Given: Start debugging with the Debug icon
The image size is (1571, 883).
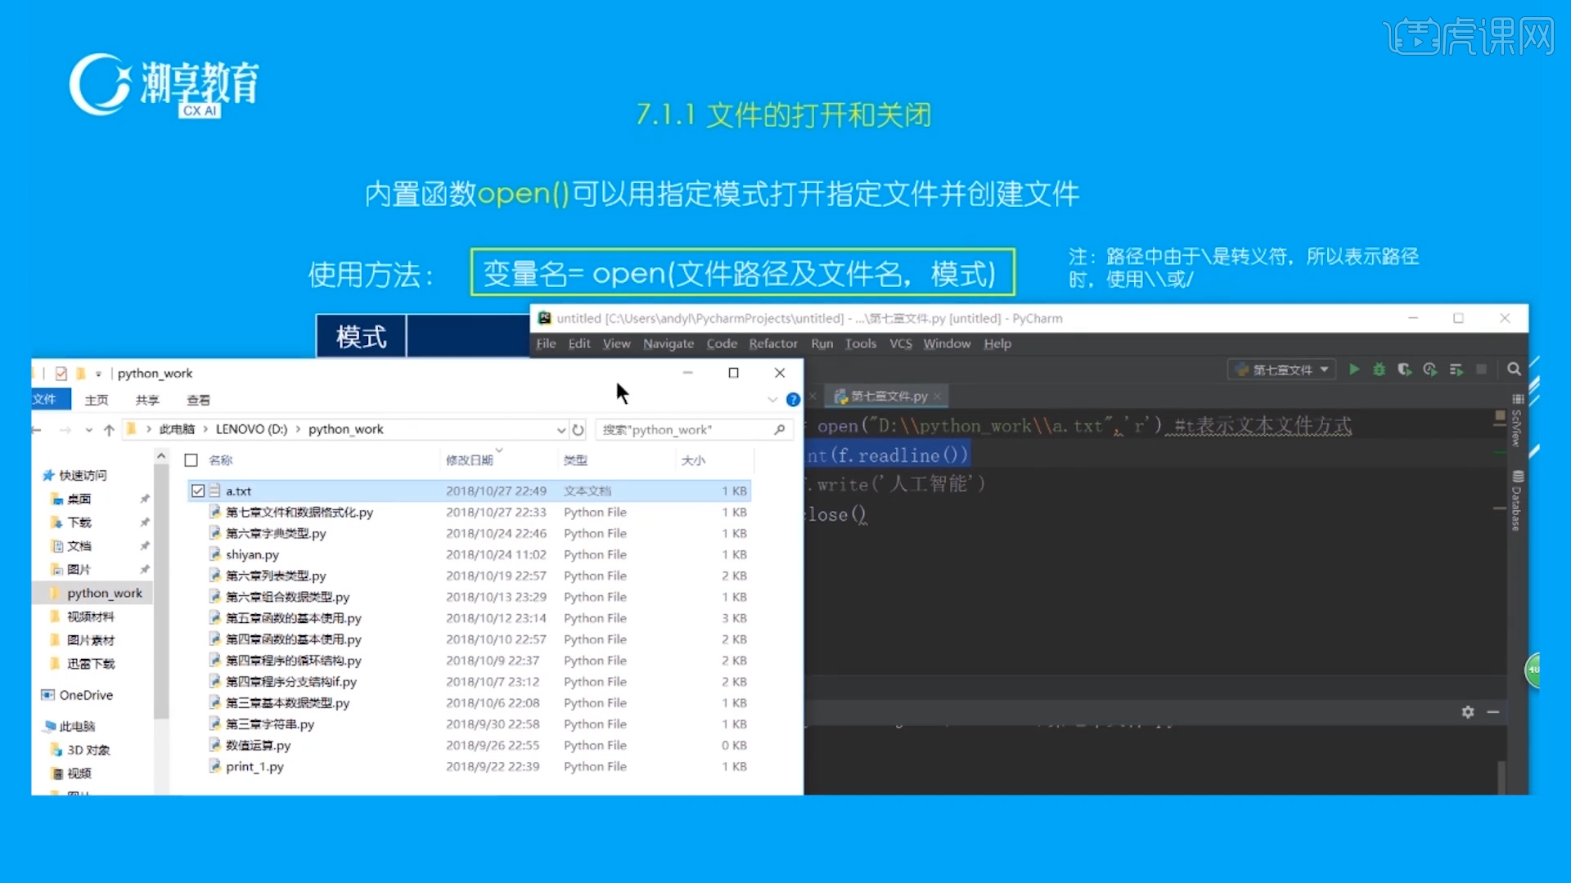Looking at the screenshot, I should pos(1380,370).
